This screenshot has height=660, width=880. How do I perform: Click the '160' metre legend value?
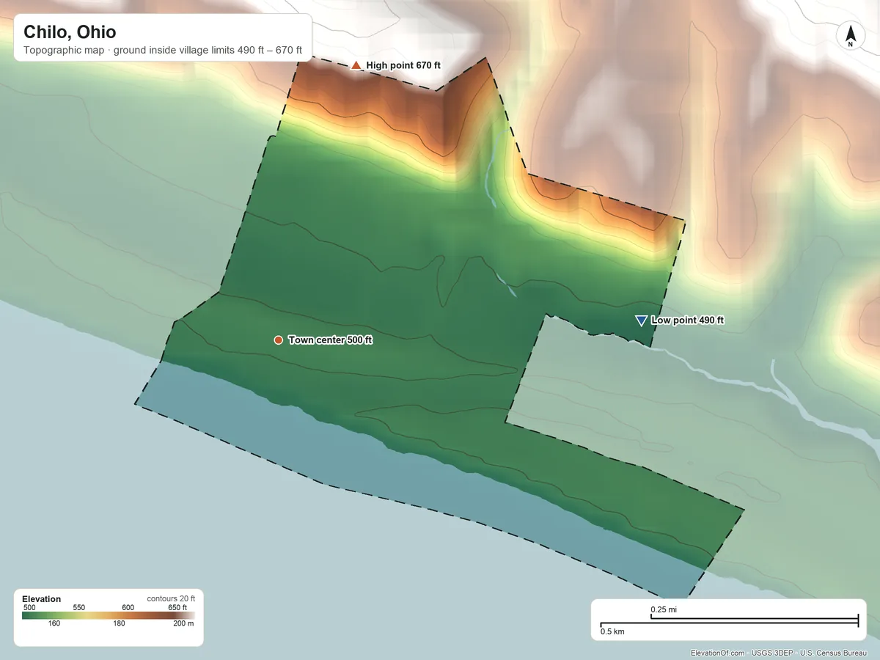(x=54, y=624)
